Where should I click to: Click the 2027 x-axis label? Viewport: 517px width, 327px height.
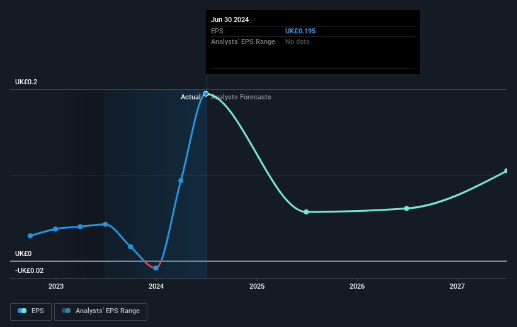457,286
